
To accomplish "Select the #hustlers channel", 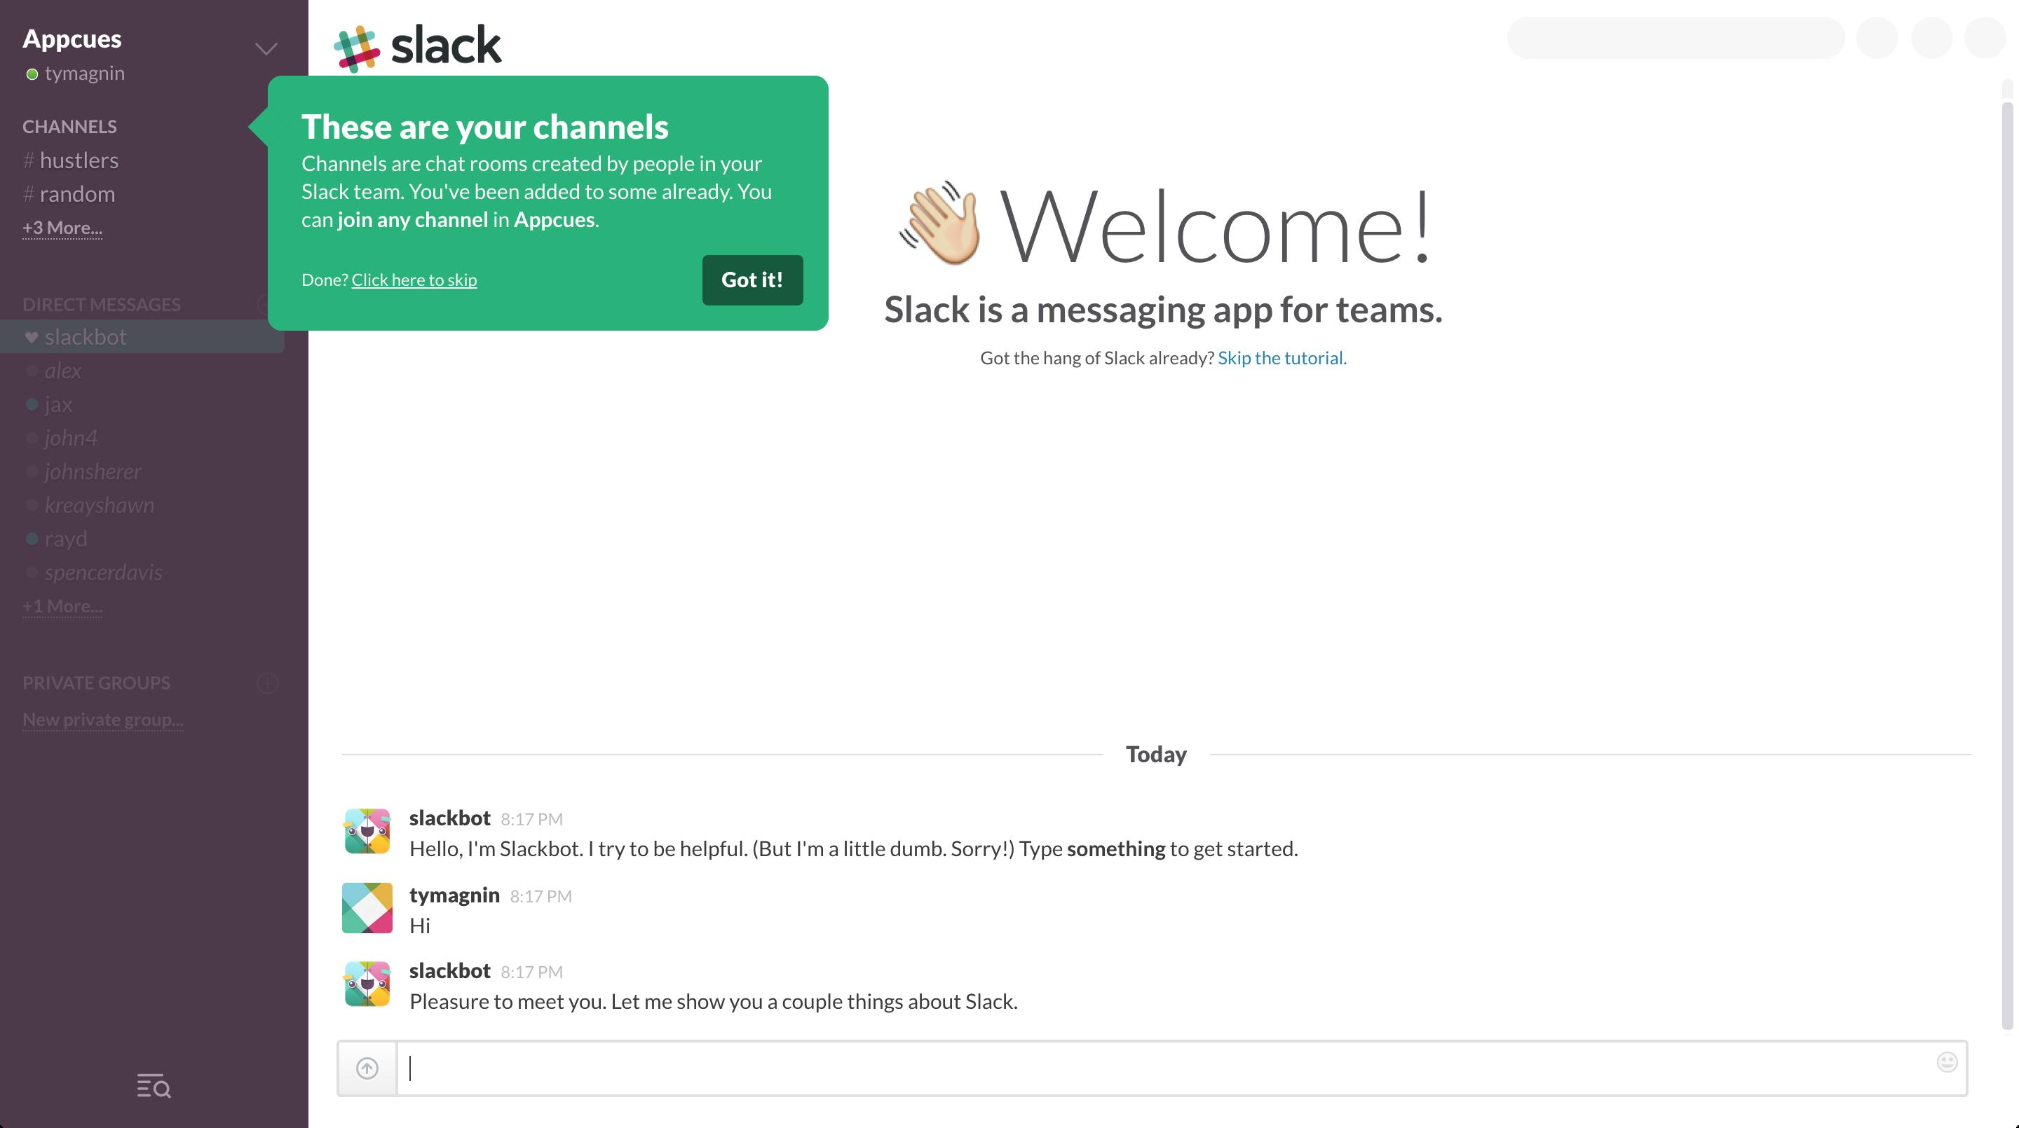I will (x=76, y=159).
